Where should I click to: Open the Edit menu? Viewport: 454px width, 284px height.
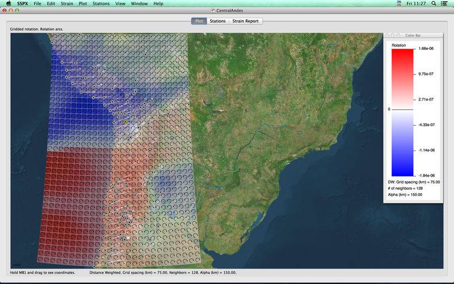click(x=51, y=3)
